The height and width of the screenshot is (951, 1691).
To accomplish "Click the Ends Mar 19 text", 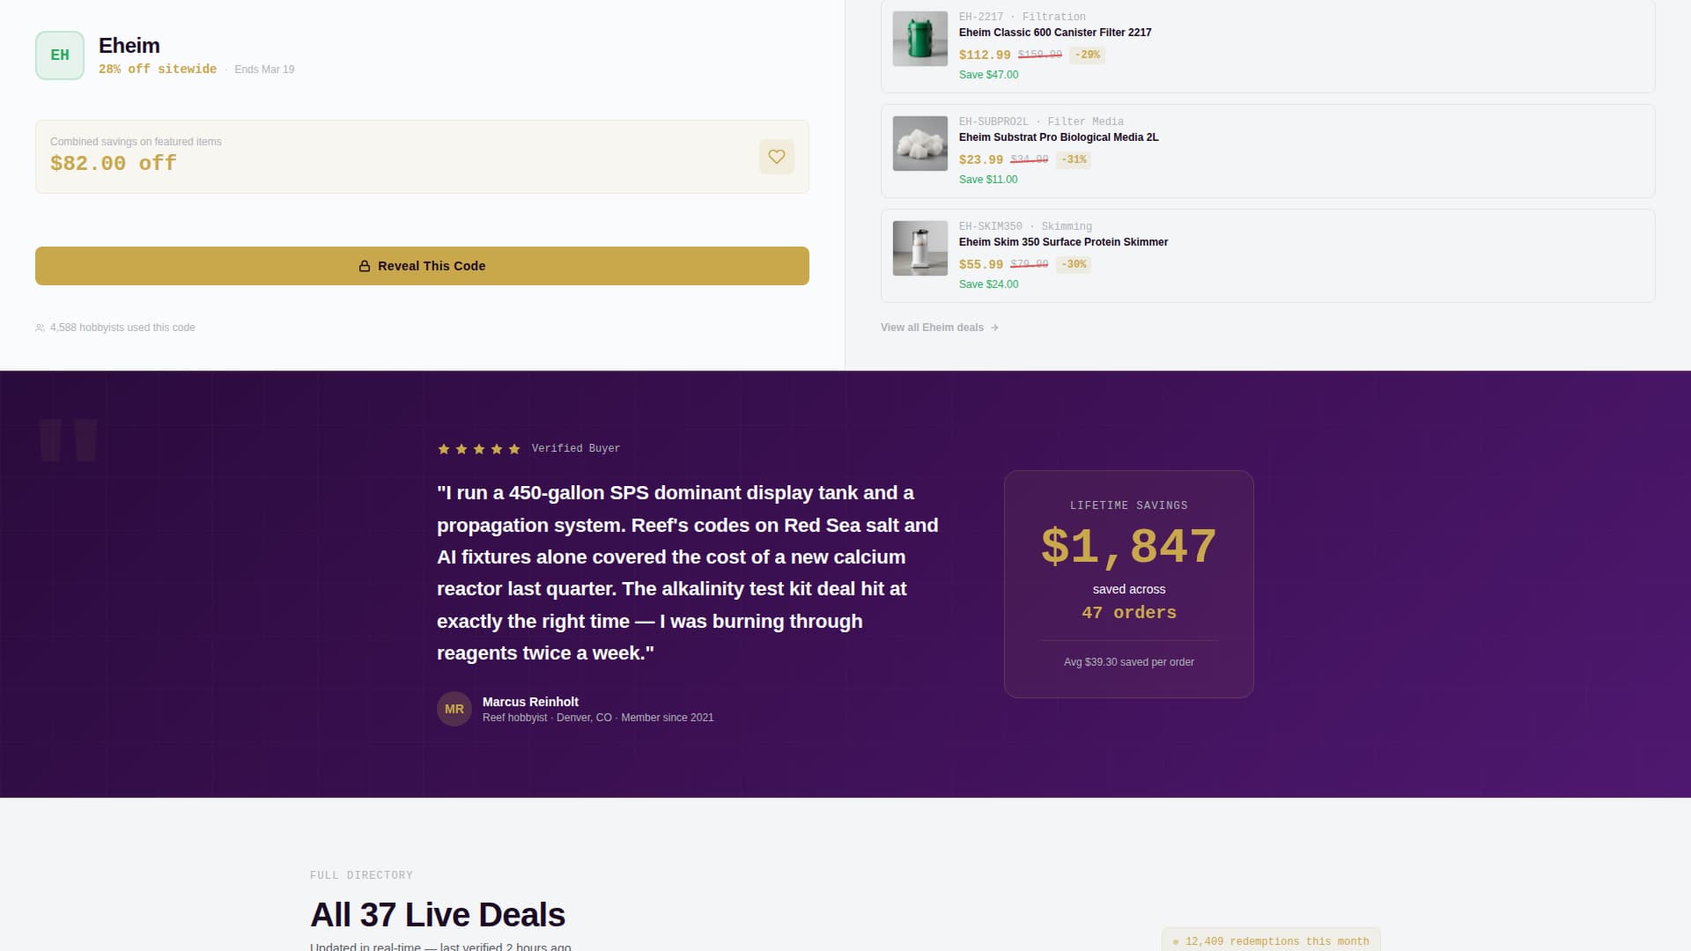I will pyautogui.click(x=264, y=70).
